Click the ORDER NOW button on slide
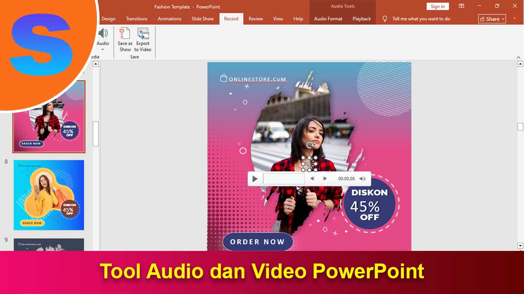Screen dimensions: 524x294 (257, 242)
